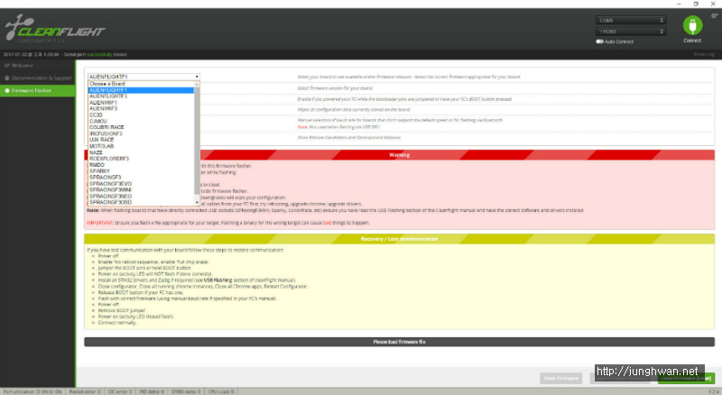The width and height of the screenshot is (722, 395).
Task: Select RCEXPLORERF3 board option
Action: point(141,159)
